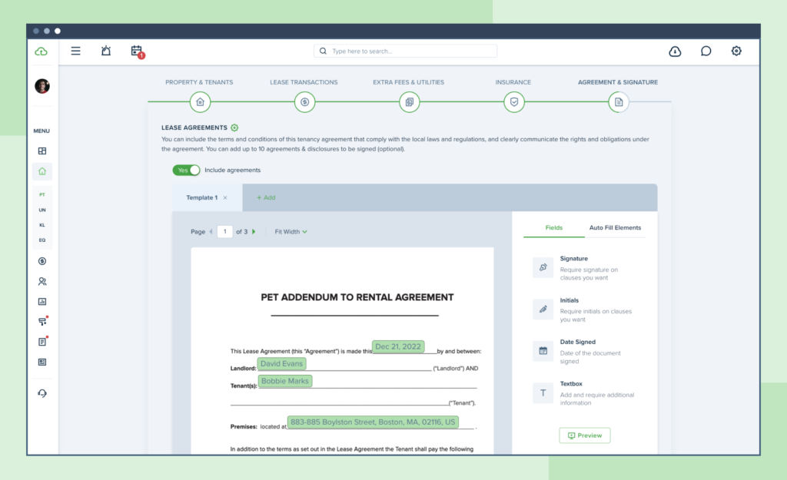787x480 pixels.
Task: Click the PET ADDENDUM TO RENTAL AGREEMENT title
Action: tap(357, 297)
